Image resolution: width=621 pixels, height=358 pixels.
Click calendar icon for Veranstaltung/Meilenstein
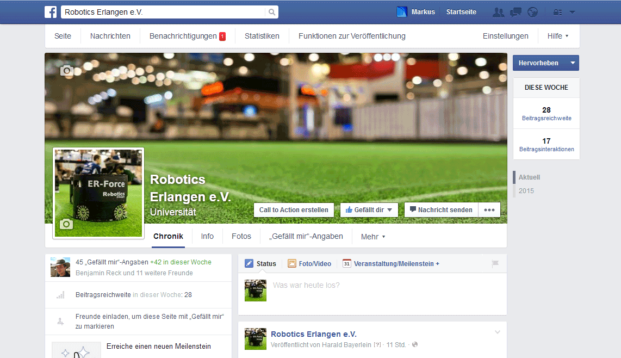[x=346, y=263]
